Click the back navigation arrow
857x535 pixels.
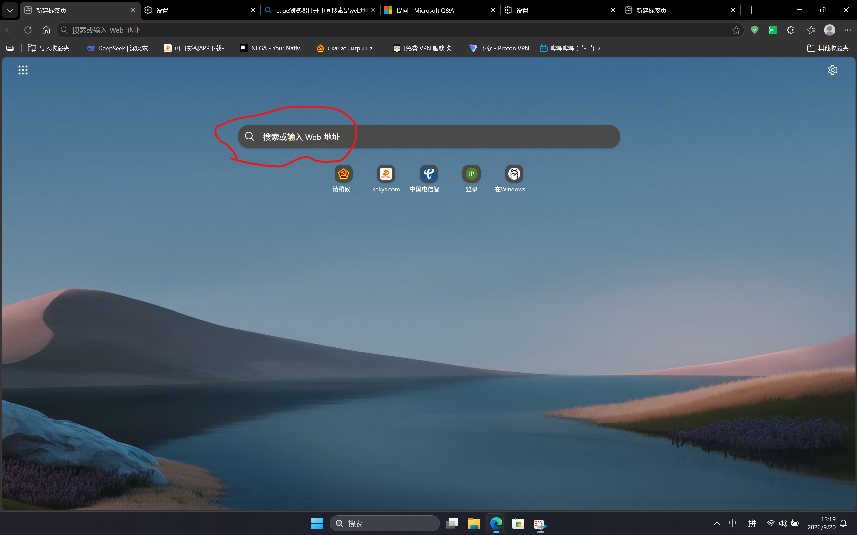click(x=10, y=30)
